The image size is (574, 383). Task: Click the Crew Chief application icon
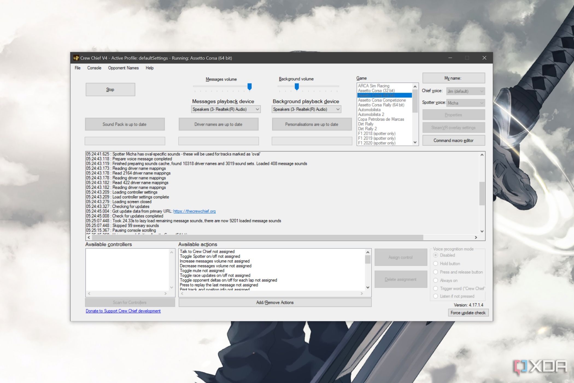tap(77, 58)
